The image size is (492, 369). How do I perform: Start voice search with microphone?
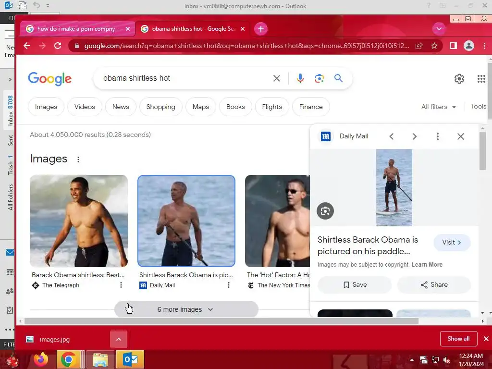point(300,78)
